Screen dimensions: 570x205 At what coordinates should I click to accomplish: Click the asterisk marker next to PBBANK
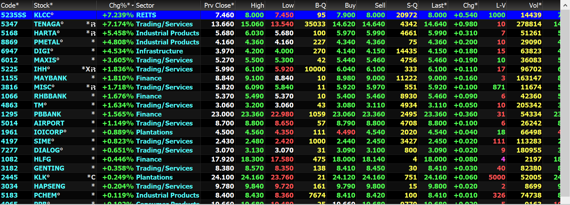[x=93, y=114]
